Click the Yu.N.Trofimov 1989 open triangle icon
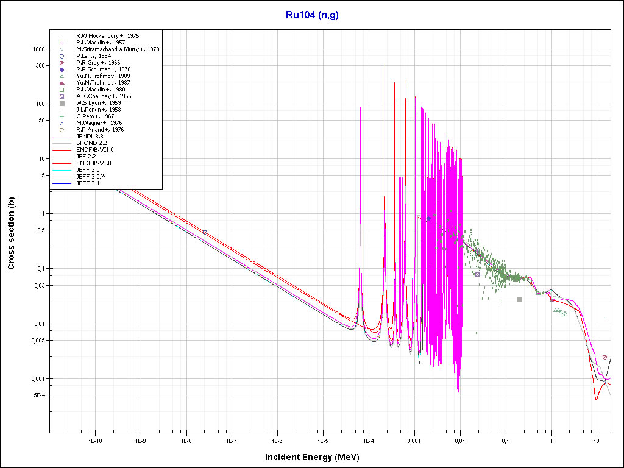The height and width of the screenshot is (468, 624). pyautogui.click(x=62, y=76)
